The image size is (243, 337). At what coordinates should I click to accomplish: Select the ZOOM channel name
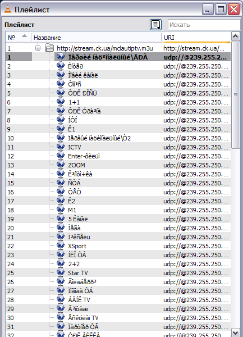[x=77, y=165]
